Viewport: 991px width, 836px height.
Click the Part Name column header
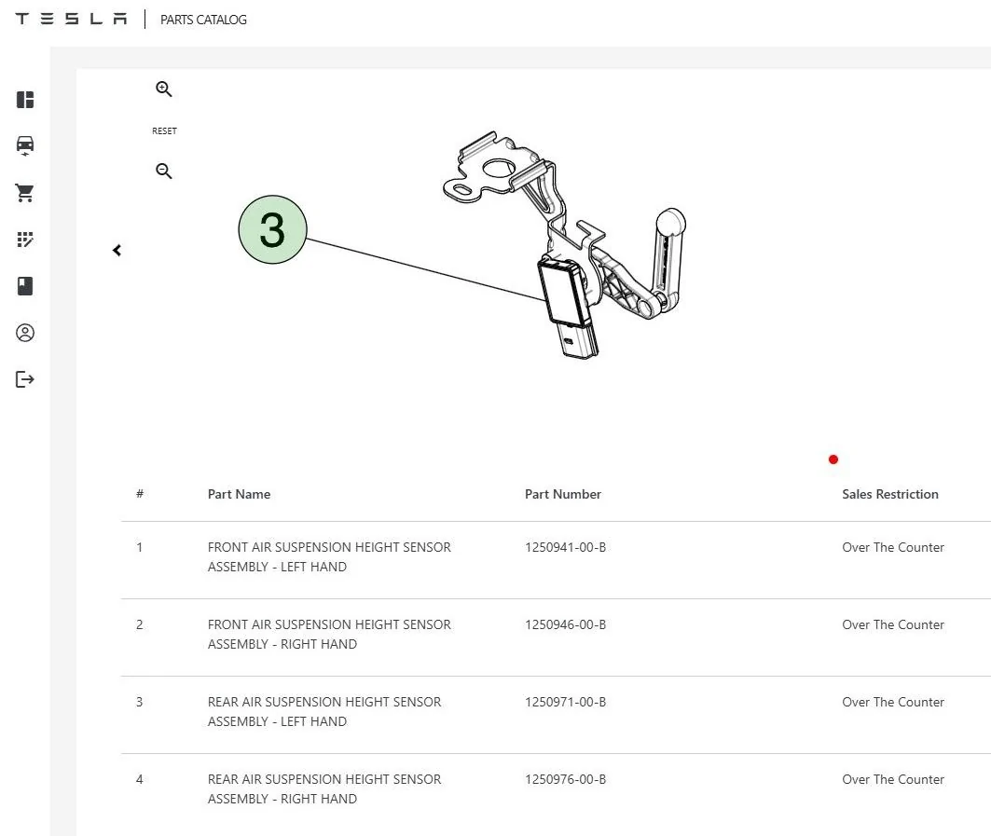coord(239,494)
